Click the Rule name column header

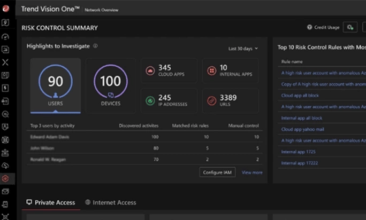click(292, 62)
